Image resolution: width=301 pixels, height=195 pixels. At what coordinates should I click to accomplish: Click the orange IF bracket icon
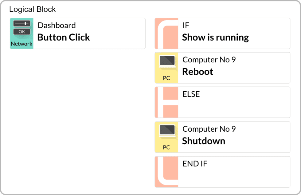point(166,33)
